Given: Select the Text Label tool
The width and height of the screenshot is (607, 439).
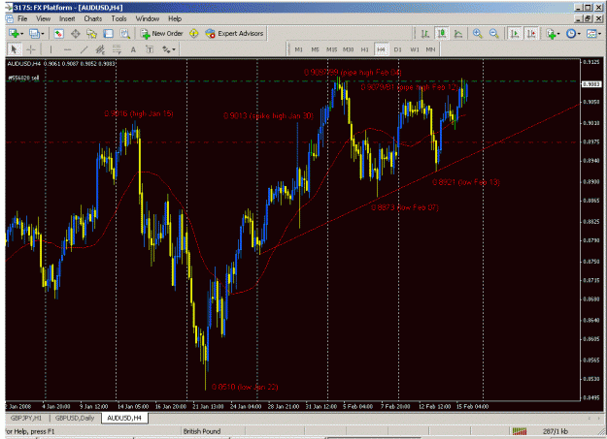Looking at the screenshot, I should (150, 49).
